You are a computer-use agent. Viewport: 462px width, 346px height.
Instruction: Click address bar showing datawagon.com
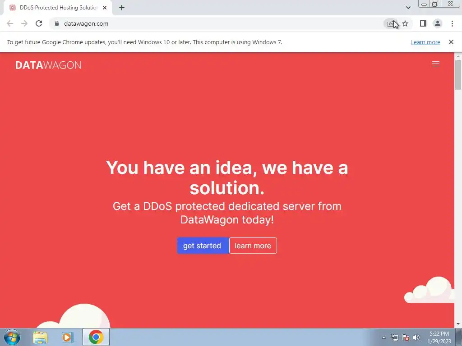pyautogui.click(x=218, y=23)
